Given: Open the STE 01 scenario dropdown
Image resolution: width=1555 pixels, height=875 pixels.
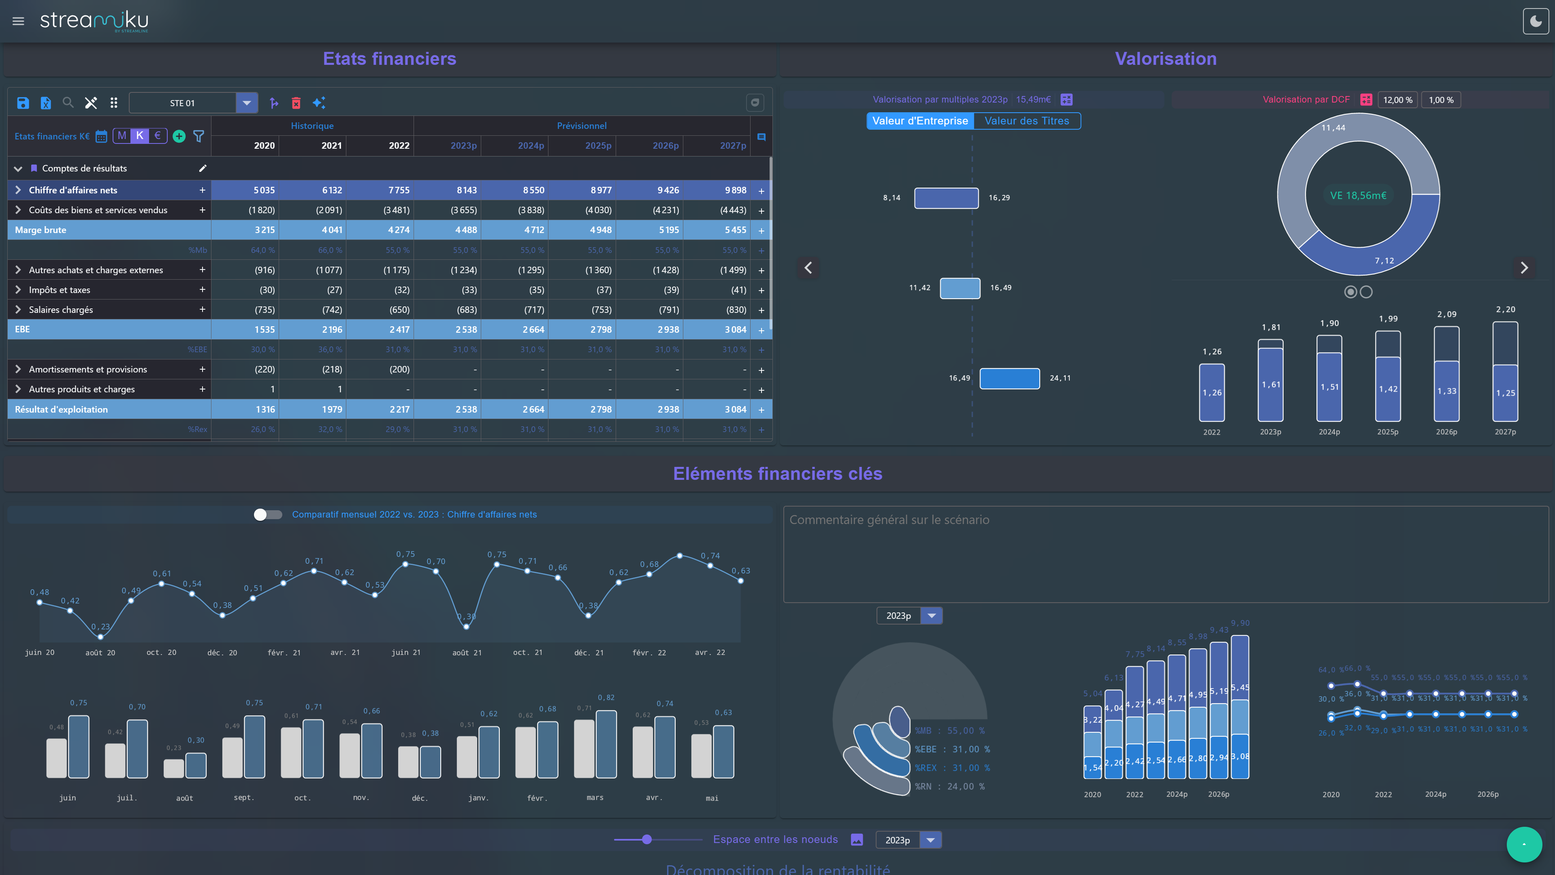Looking at the screenshot, I should click(246, 103).
